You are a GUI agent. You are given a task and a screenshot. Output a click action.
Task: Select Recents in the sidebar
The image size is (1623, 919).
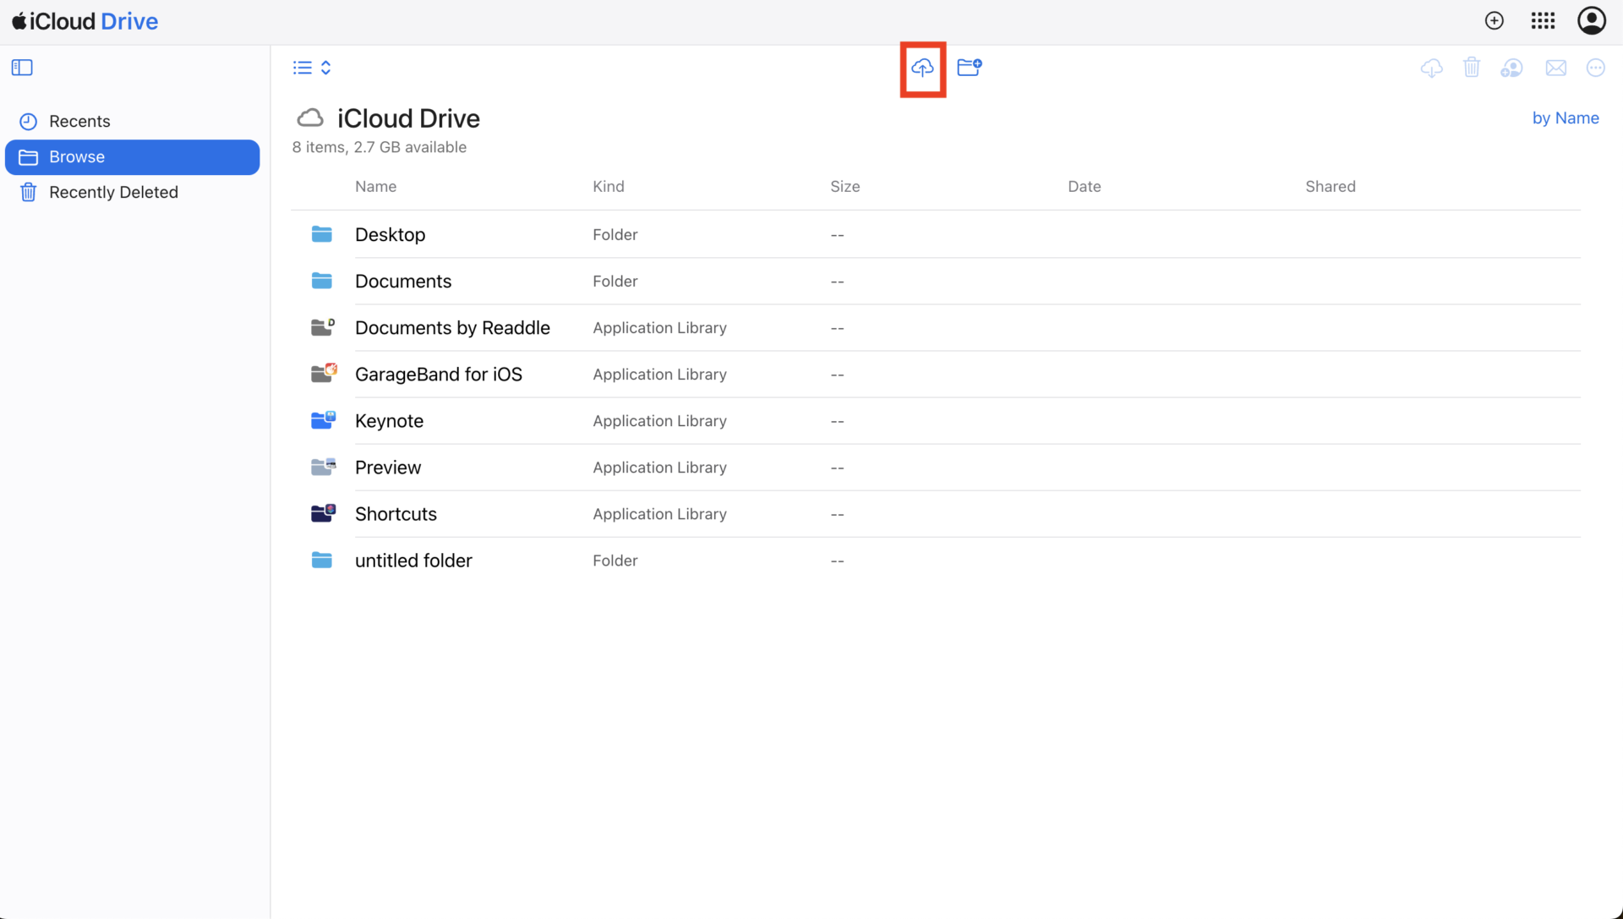pos(79,121)
